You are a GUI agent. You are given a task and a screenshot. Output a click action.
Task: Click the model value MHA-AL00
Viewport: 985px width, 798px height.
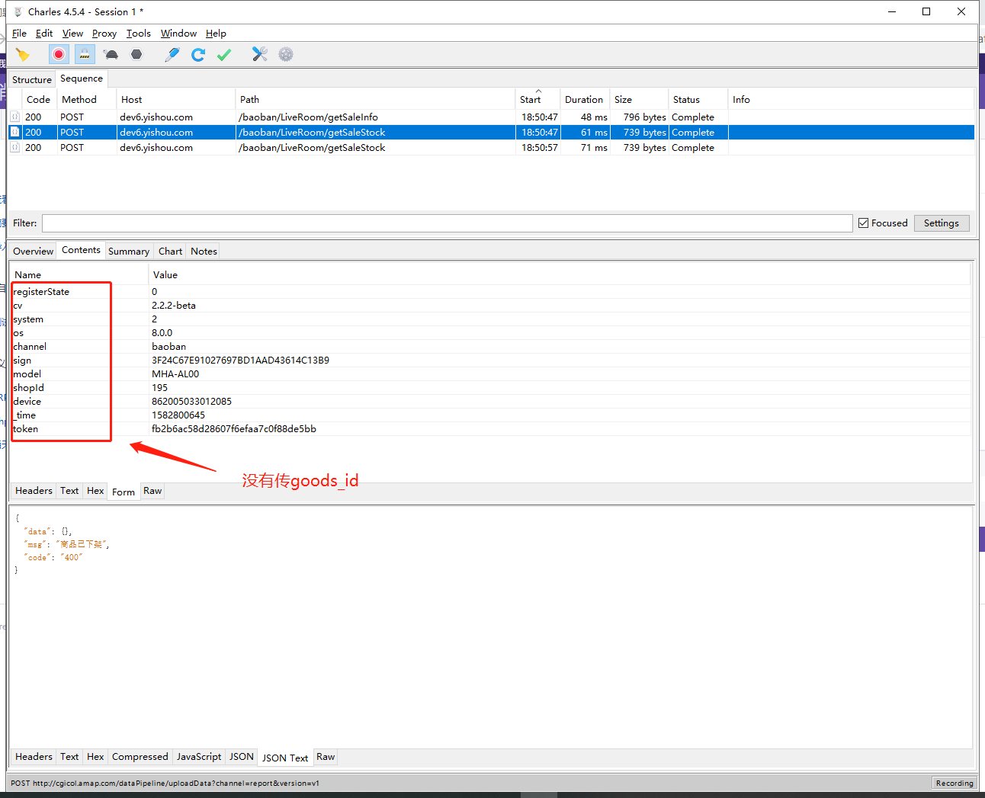(175, 374)
